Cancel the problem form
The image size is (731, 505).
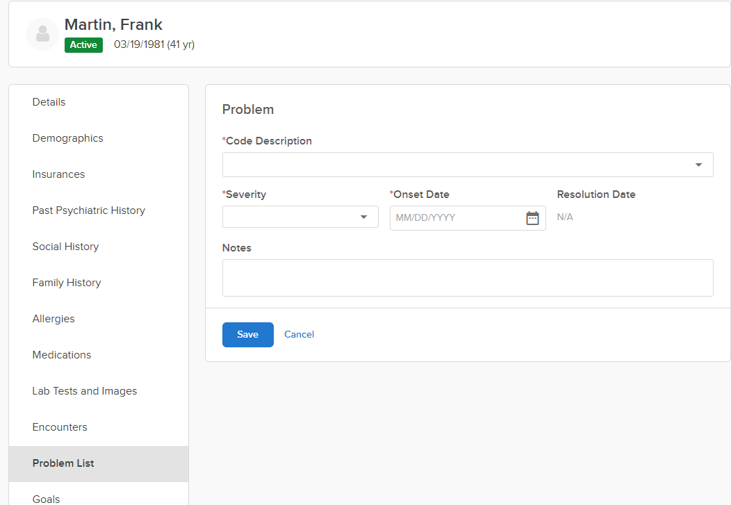299,335
